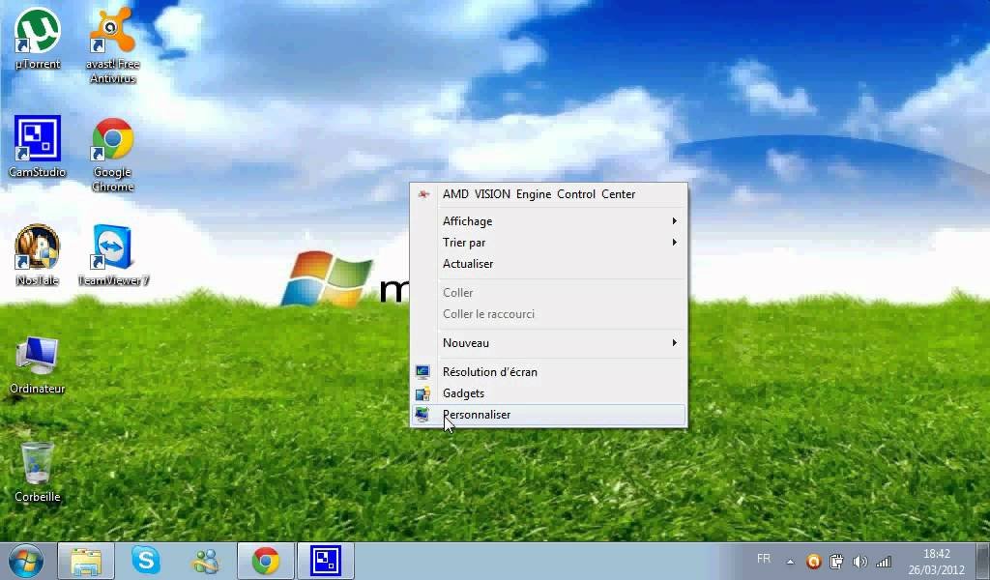Viewport: 990px width, 580px height.
Task: Launch Windows Live Messenger from the taskbar
Action: 206,560
